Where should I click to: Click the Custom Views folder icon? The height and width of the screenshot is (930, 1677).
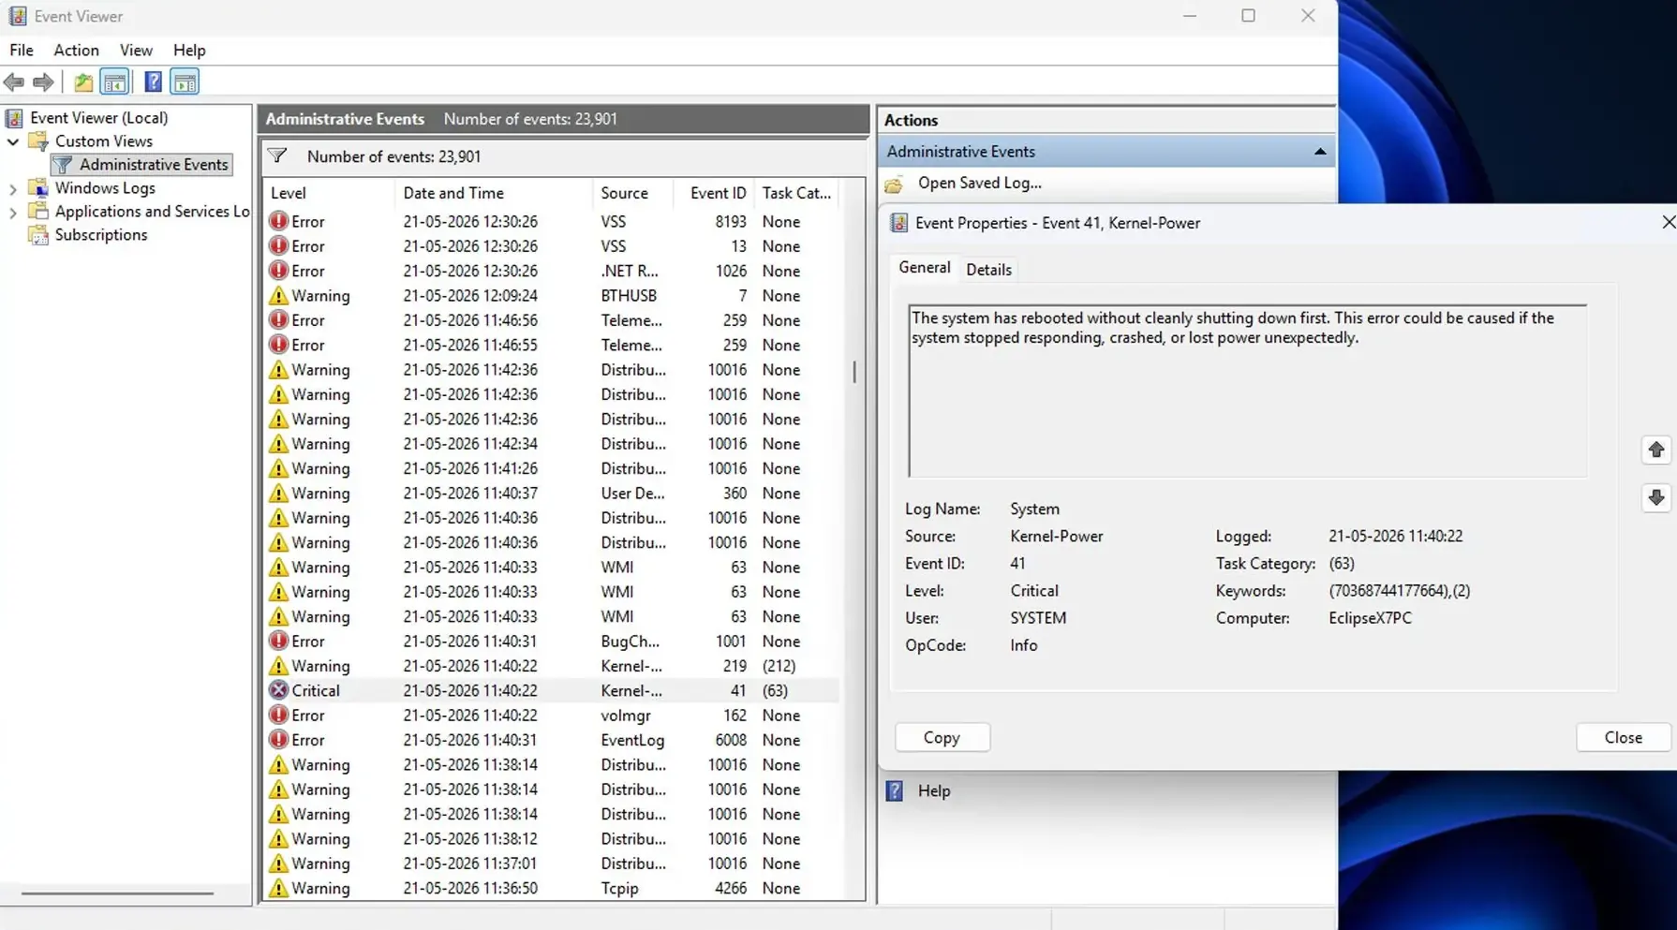coord(38,141)
